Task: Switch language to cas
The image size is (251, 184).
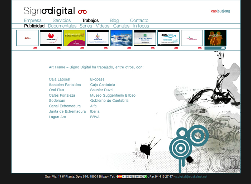Action: coord(214,11)
